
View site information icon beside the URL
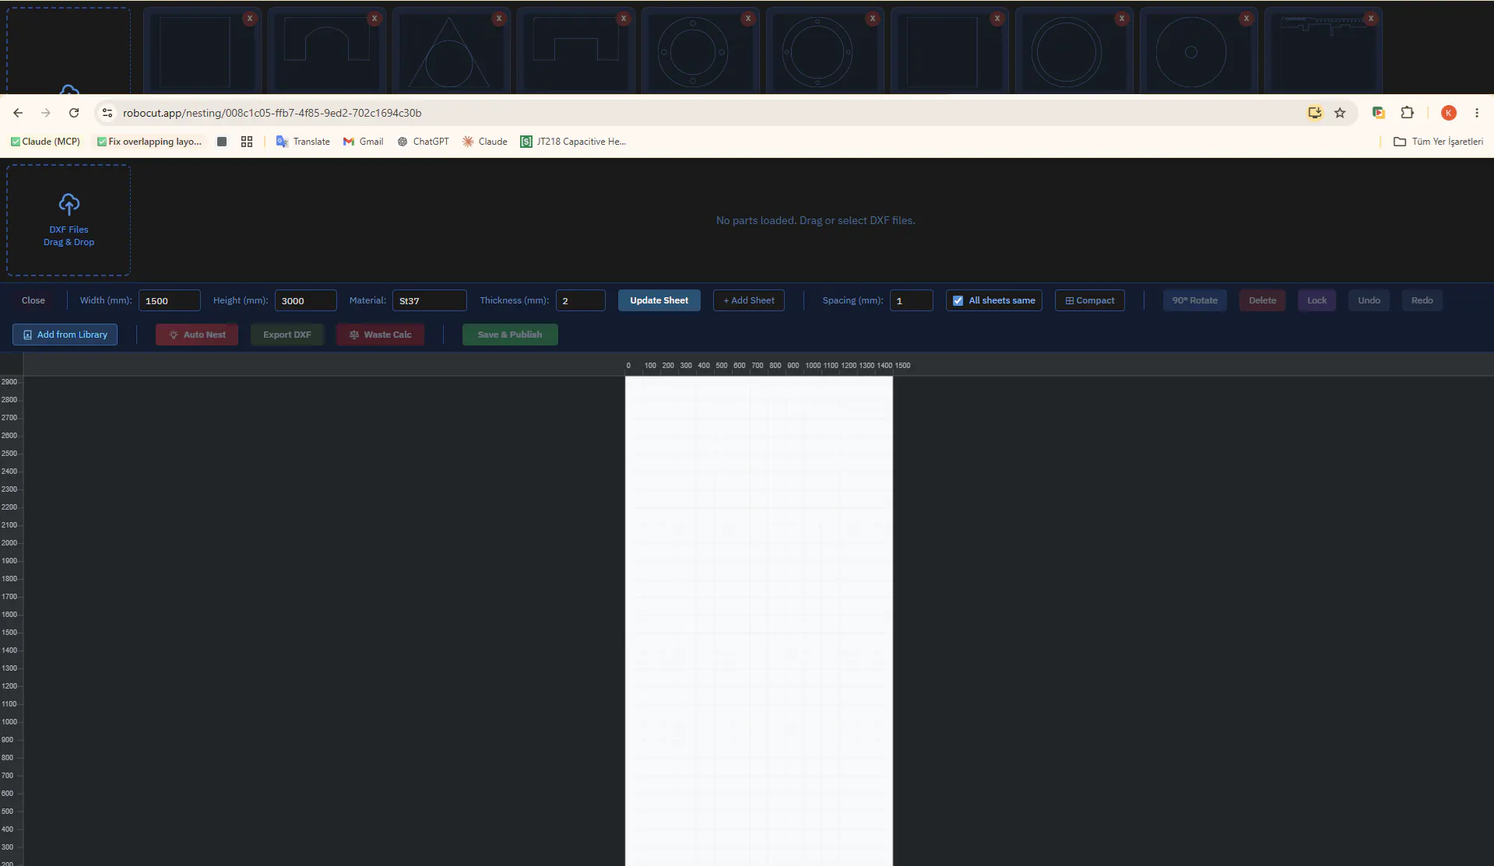[107, 113]
